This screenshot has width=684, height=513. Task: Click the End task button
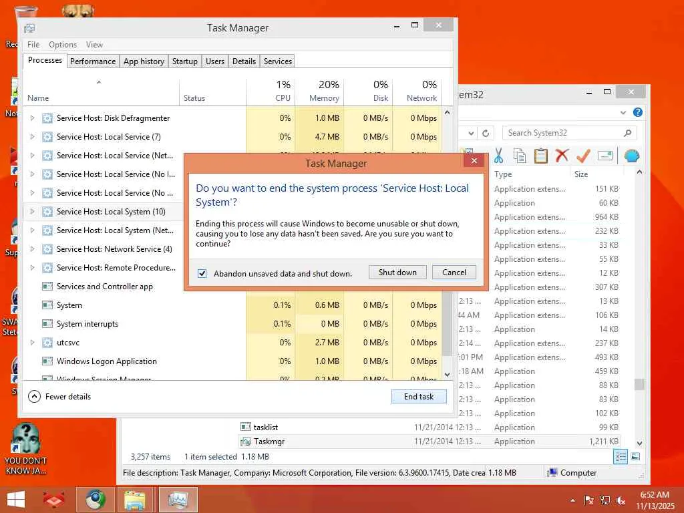click(x=419, y=397)
